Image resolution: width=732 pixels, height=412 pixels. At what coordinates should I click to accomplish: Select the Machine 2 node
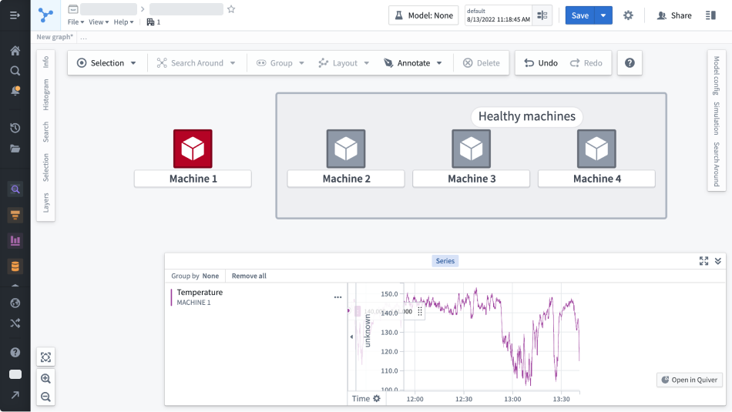tap(346, 149)
